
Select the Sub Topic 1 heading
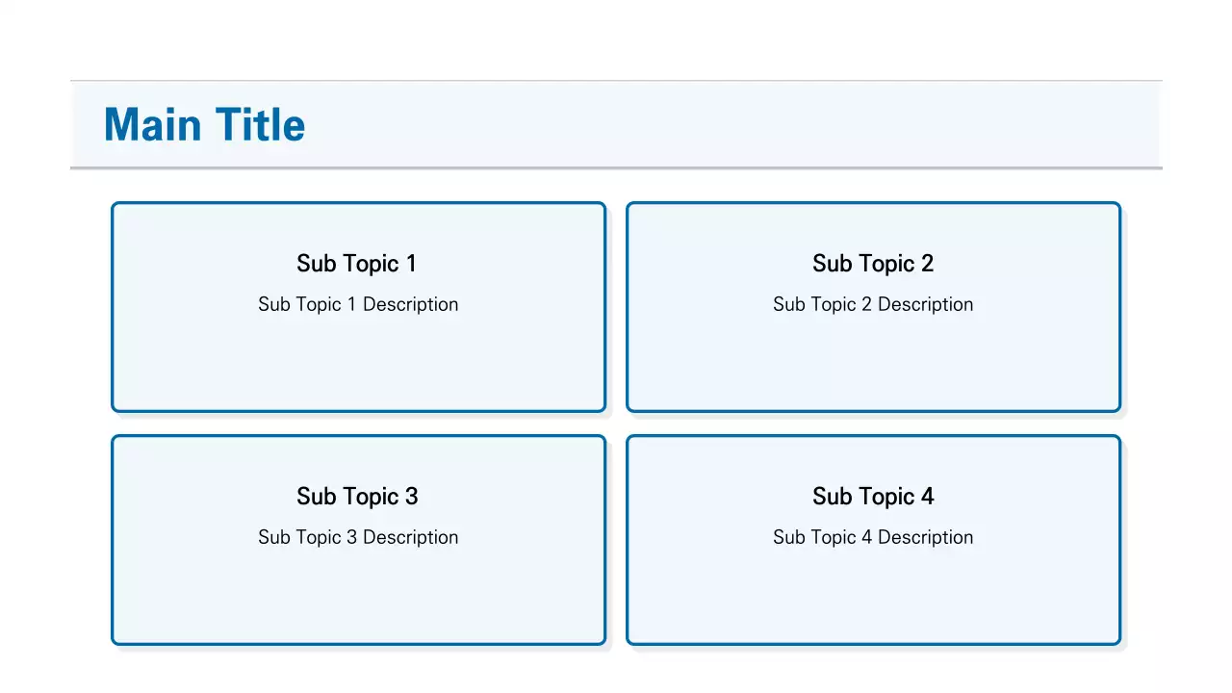(357, 264)
